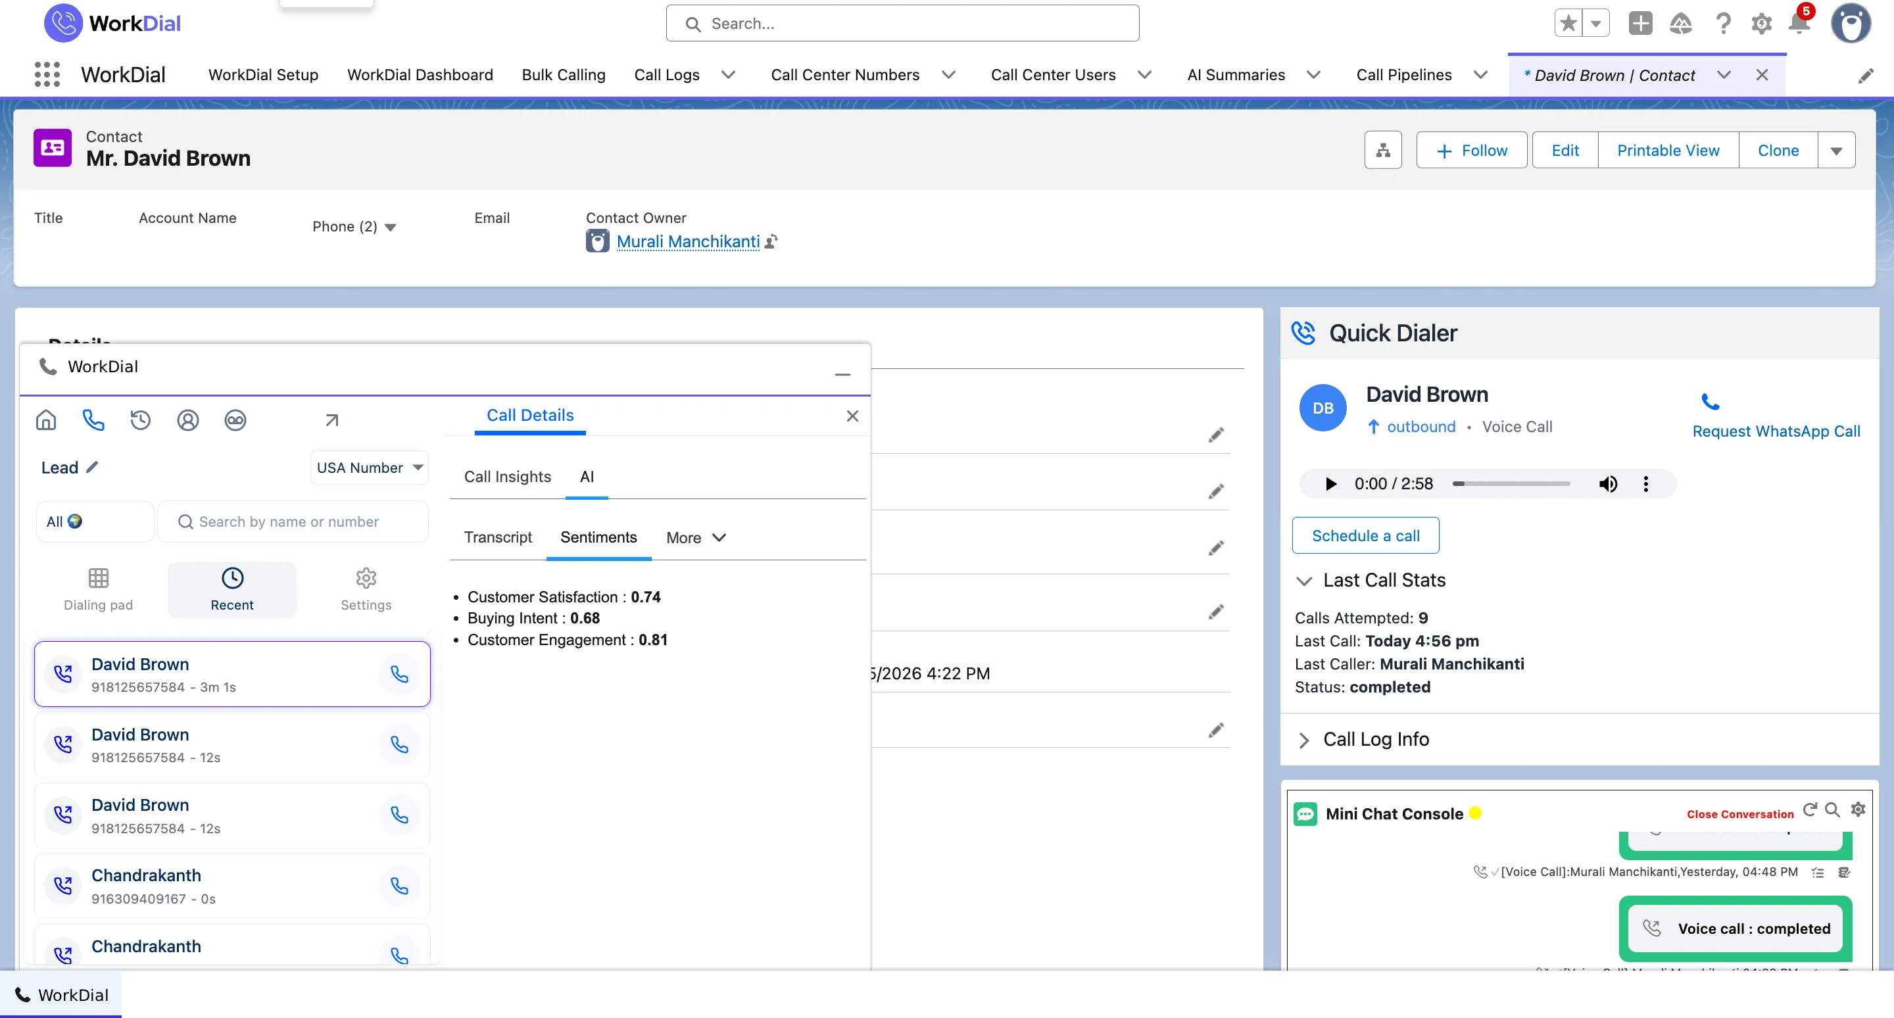Open call history icon in softphone toolbar
This screenshot has width=1894, height=1018.
click(141, 420)
